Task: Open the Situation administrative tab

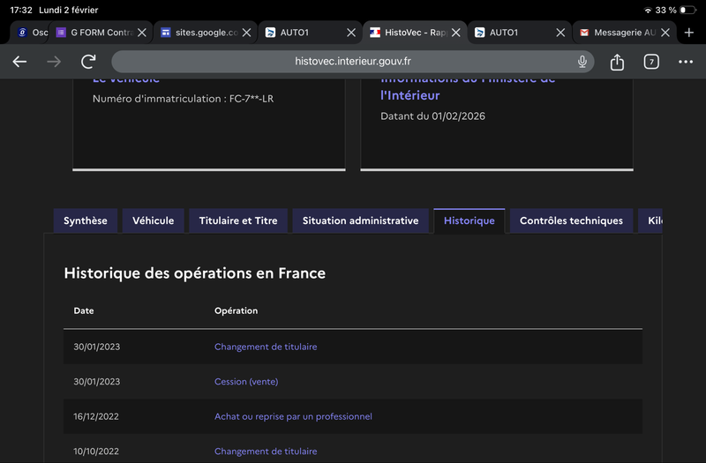Action: [360, 221]
